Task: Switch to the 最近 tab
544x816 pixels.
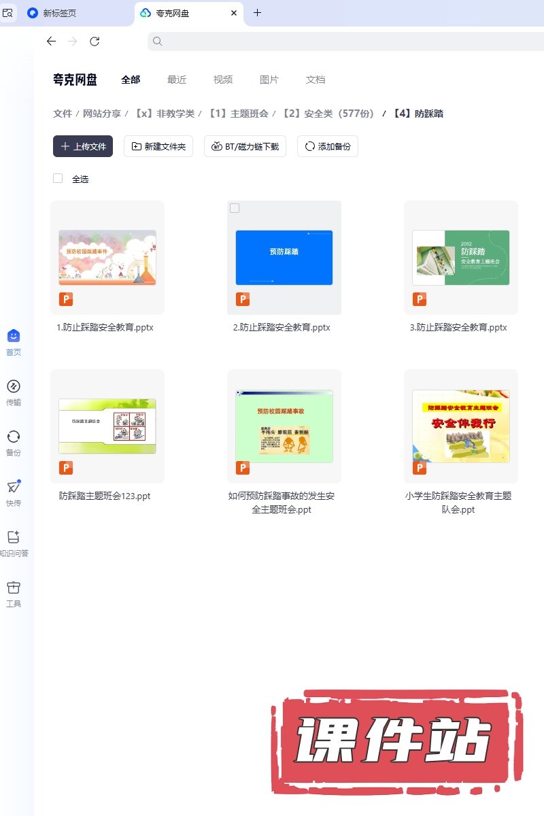Action: click(177, 80)
